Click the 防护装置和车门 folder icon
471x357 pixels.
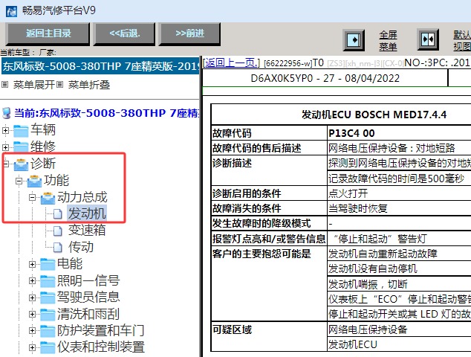coord(48,331)
